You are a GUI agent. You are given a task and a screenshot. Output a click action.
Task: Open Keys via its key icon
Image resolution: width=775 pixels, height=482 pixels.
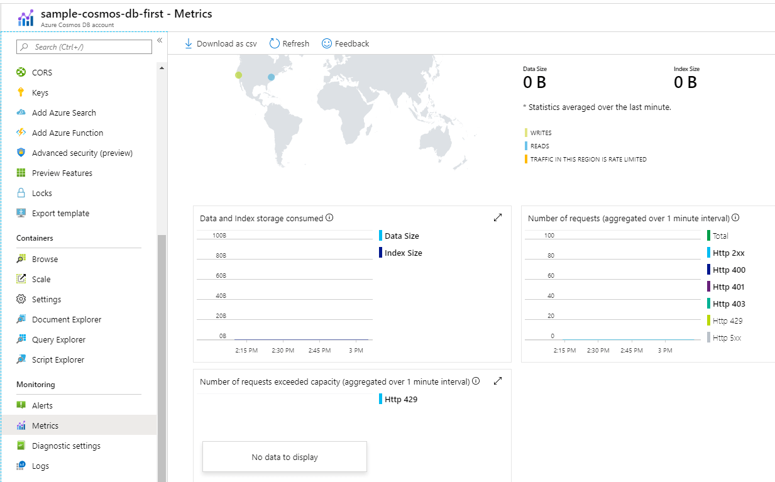[21, 92]
